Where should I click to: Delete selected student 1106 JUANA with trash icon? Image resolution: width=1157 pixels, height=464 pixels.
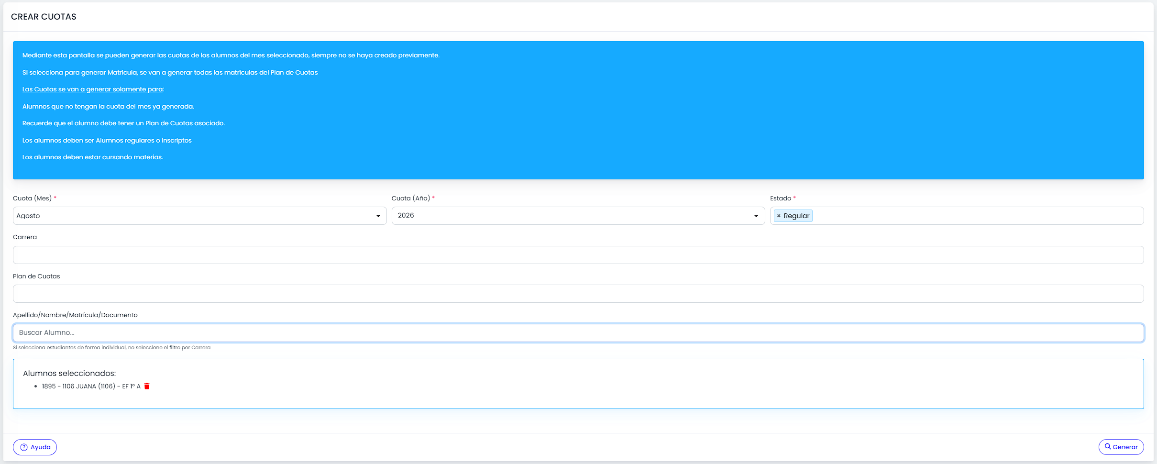[x=147, y=386]
